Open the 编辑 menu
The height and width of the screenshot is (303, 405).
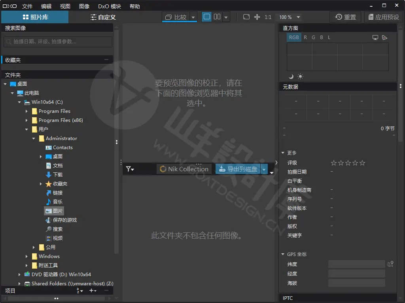[46, 6]
